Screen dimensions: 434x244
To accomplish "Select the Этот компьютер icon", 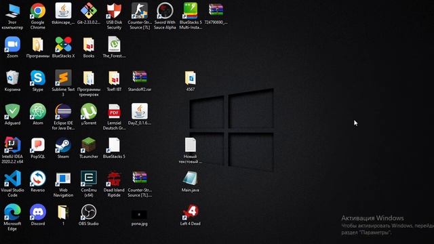I will pos(12,11).
